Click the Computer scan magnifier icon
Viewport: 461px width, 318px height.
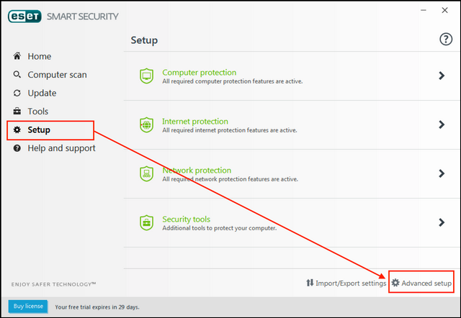pos(17,75)
